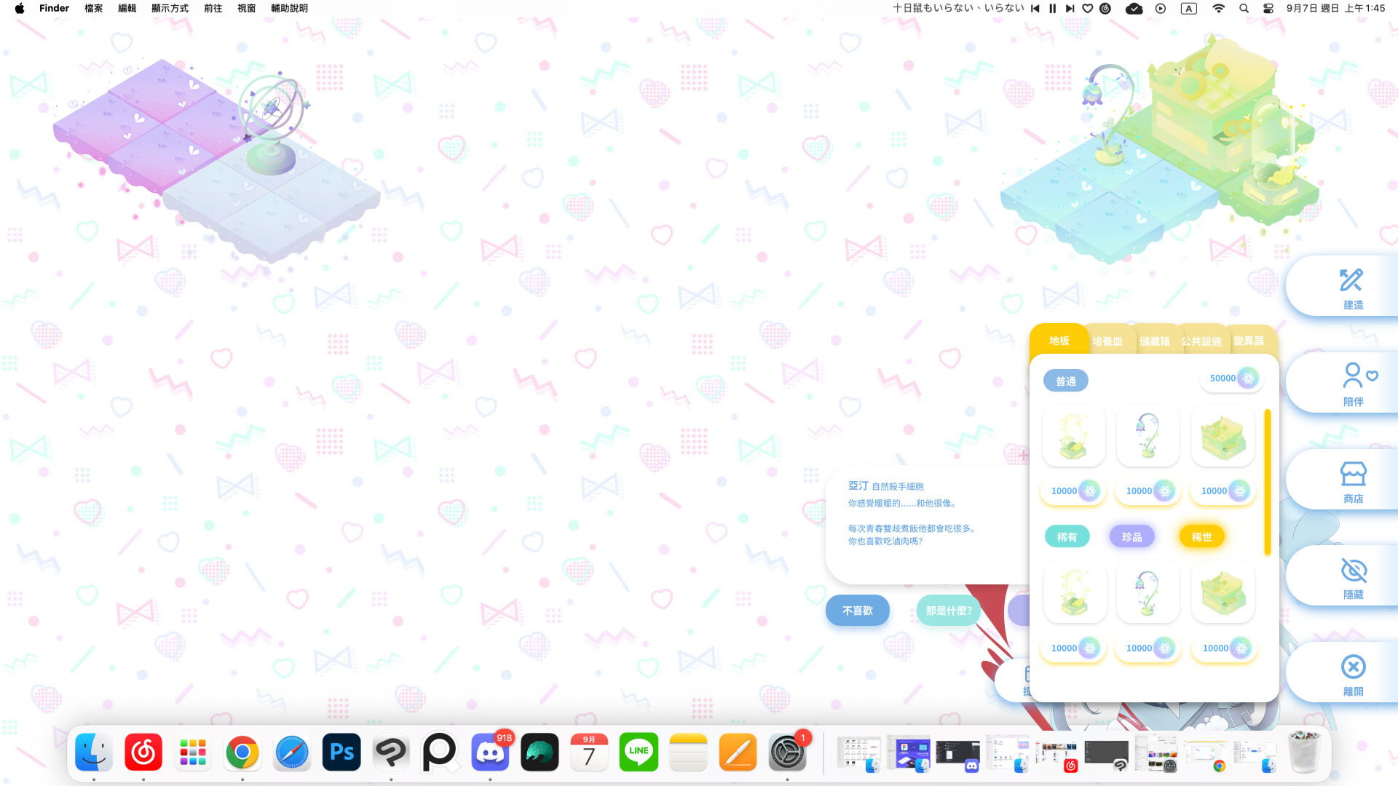Switch to the 儲藏箱 tab
Viewport: 1398px width, 786px height.
pyautogui.click(x=1154, y=340)
